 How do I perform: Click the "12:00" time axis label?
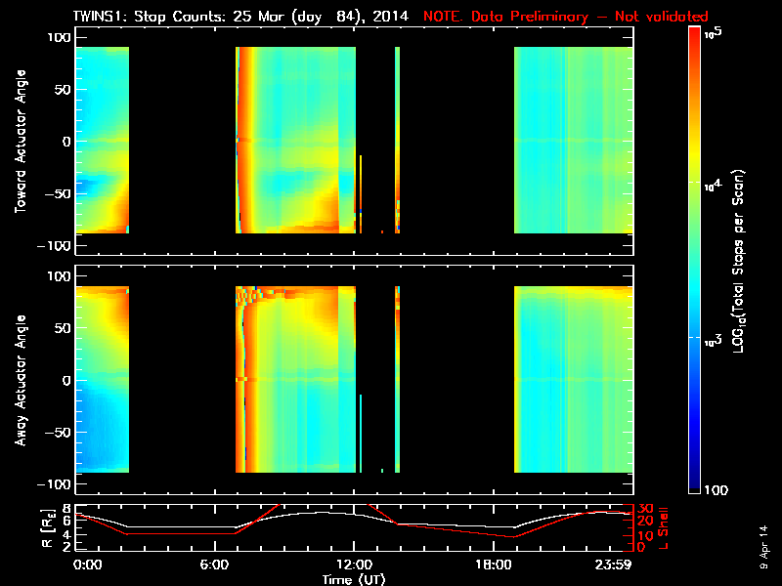tap(355, 565)
